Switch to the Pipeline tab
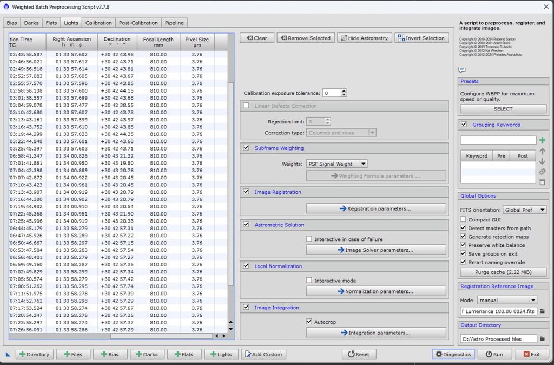Viewport: 554px width, 365px height. pyautogui.click(x=174, y=23)
